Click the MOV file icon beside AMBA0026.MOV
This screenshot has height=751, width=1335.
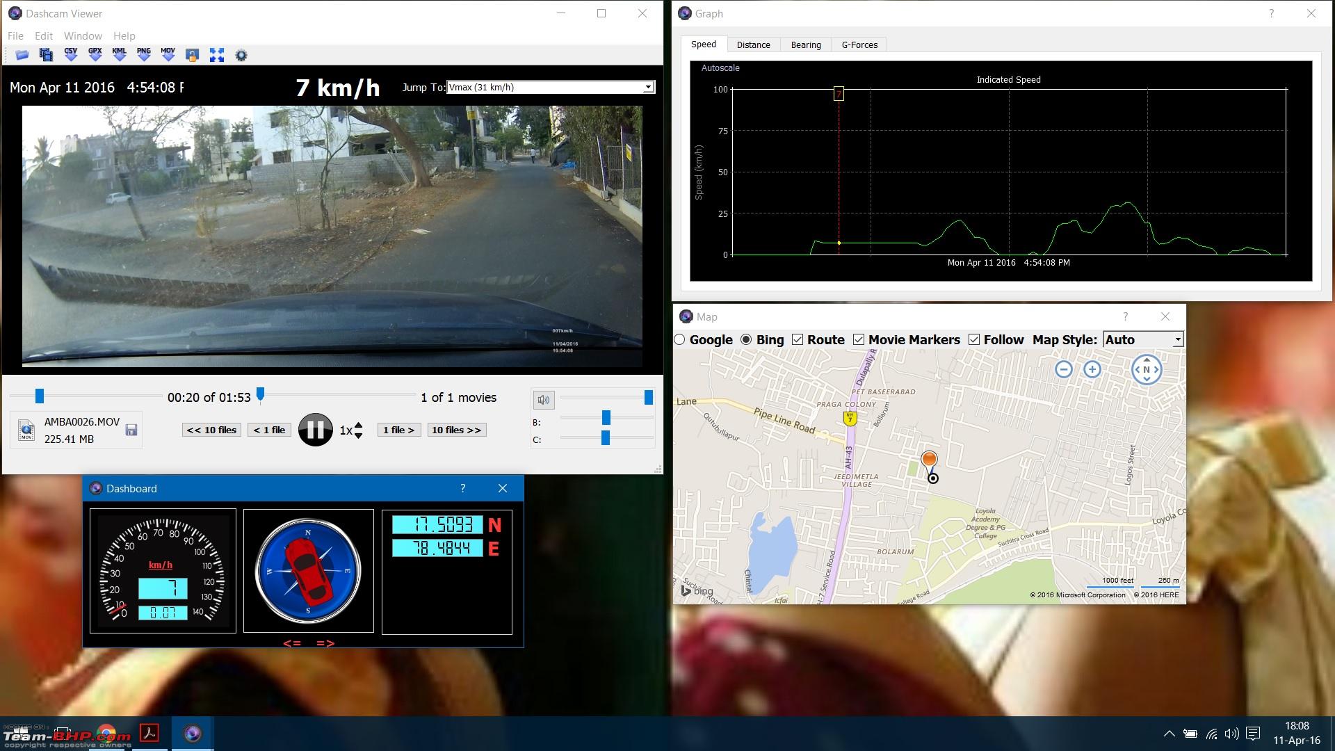tap(26, 430)
